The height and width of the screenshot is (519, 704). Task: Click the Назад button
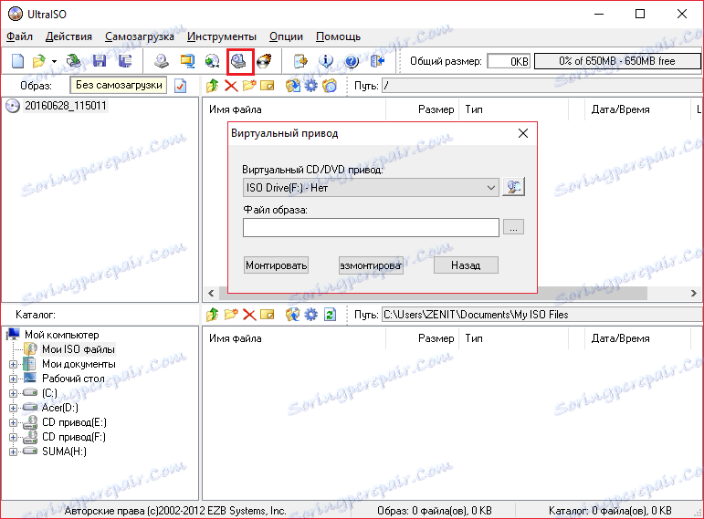pos(466,265)
